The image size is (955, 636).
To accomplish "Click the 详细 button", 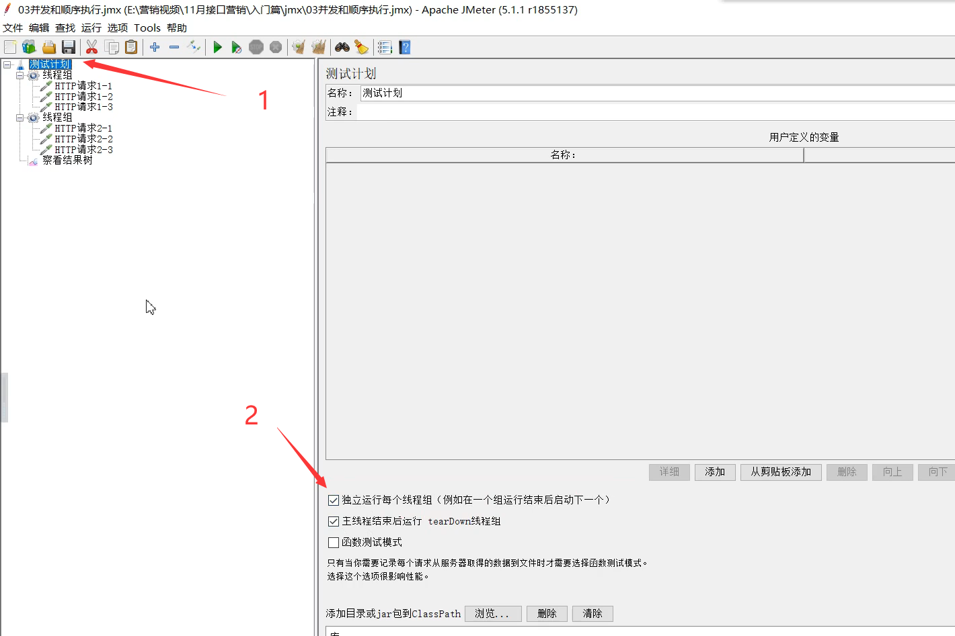I will point(669,472).
